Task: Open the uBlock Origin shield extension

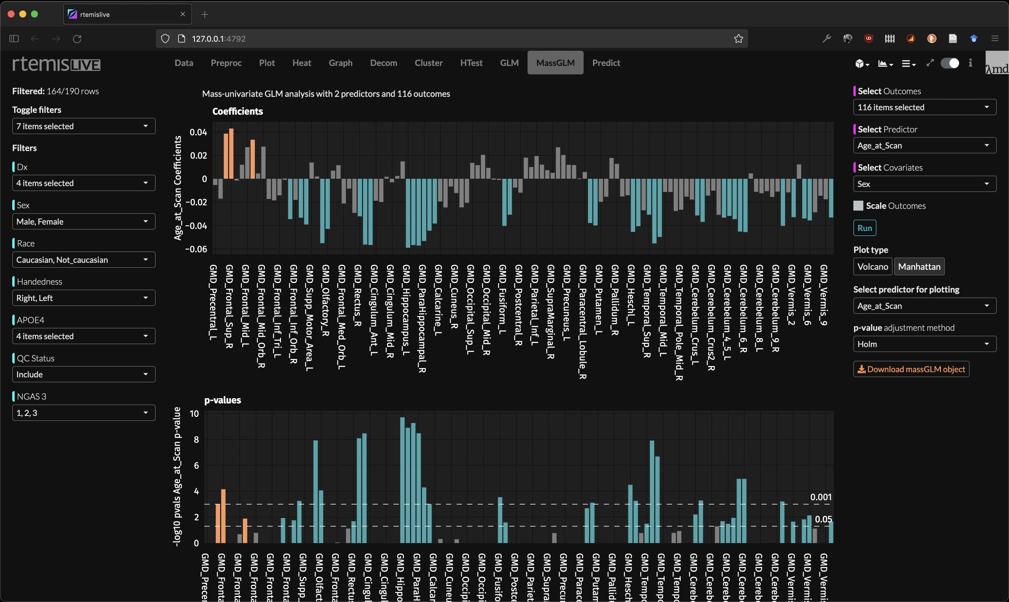Action: (869, 38)
